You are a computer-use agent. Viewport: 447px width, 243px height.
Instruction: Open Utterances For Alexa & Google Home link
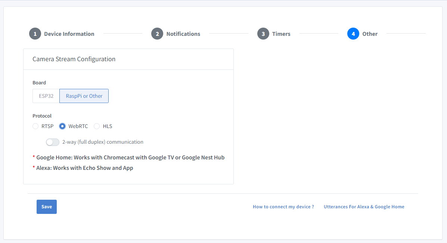pyautogui.click(x=364, y=207)
